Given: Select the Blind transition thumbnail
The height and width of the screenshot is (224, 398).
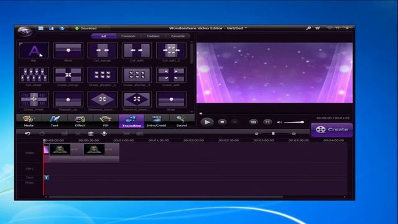Looking at the screenshot, I should click(x=68, y=50).
